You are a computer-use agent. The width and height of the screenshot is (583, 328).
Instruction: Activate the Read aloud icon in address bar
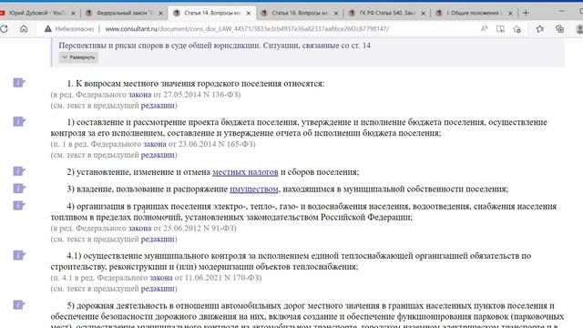(x=484, y=28)
